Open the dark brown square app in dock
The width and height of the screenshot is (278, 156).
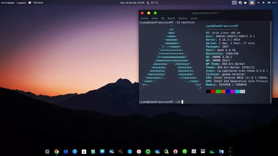click(x=121, y=152)
